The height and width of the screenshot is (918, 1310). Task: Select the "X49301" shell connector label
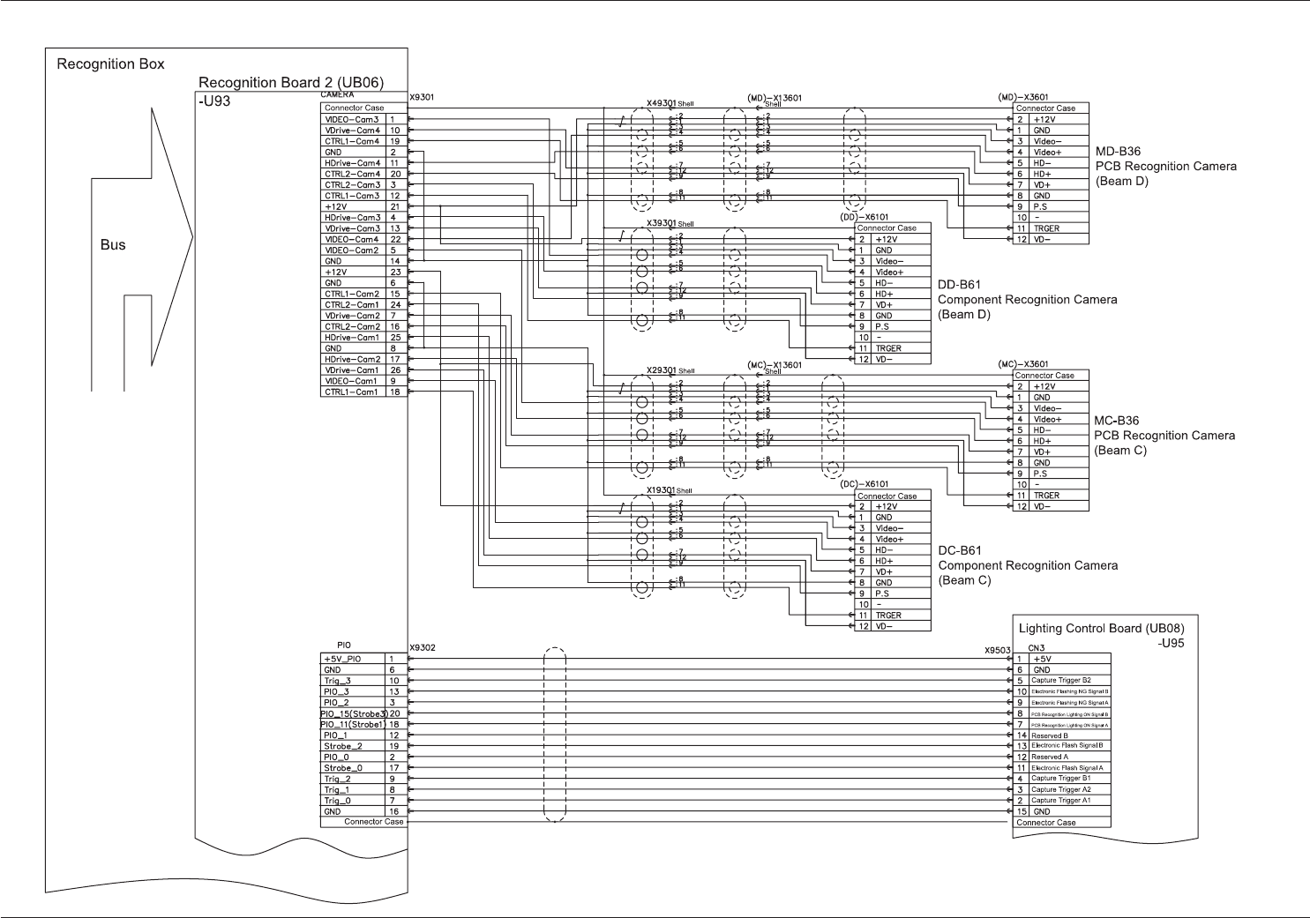click(x=661, y=103)
